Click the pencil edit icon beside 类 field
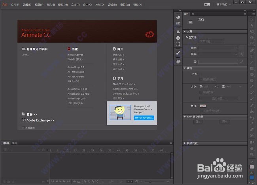The image size is (257, 185). tap(242, 62)
